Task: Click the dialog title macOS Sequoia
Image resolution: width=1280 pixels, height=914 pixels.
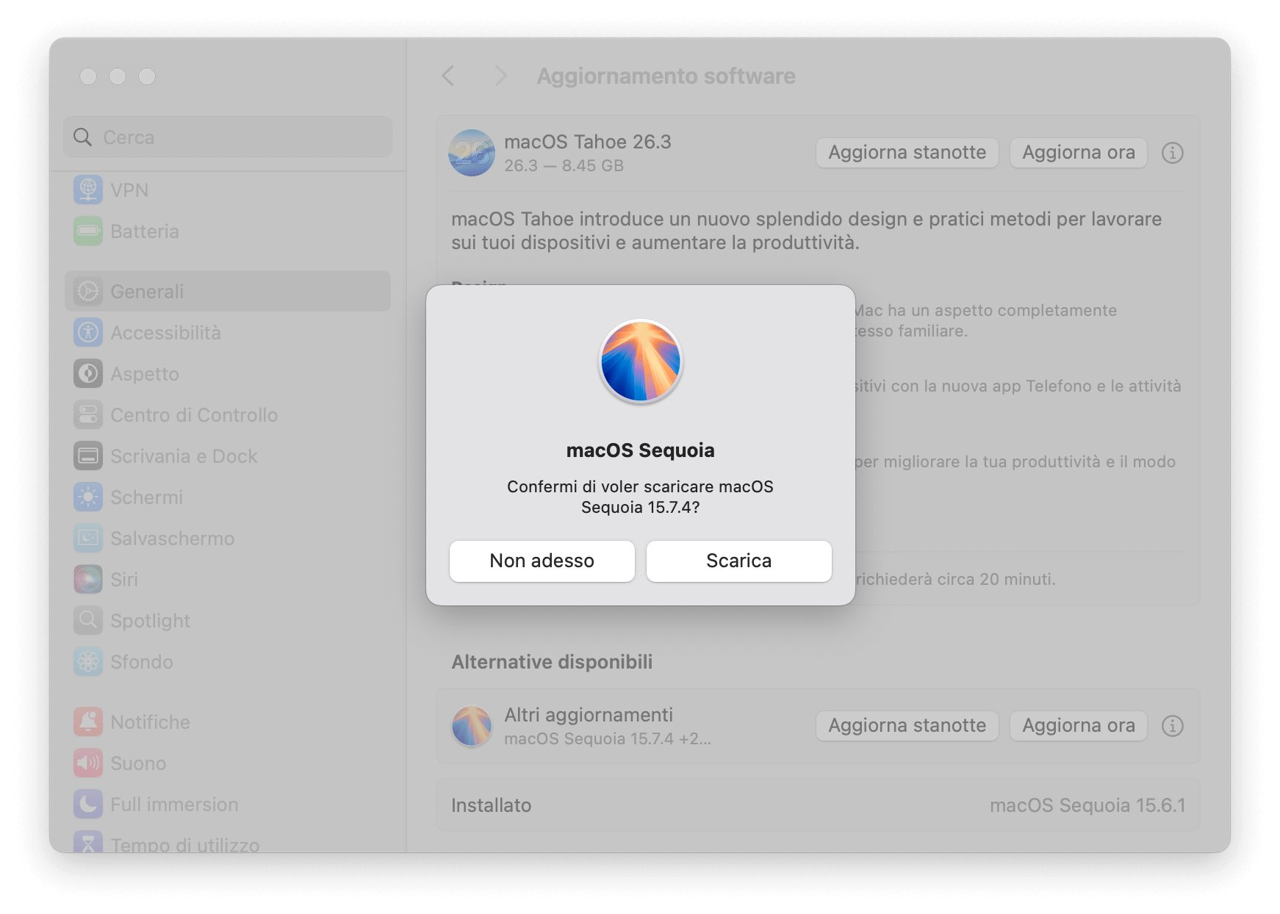Action: [641, 450]
